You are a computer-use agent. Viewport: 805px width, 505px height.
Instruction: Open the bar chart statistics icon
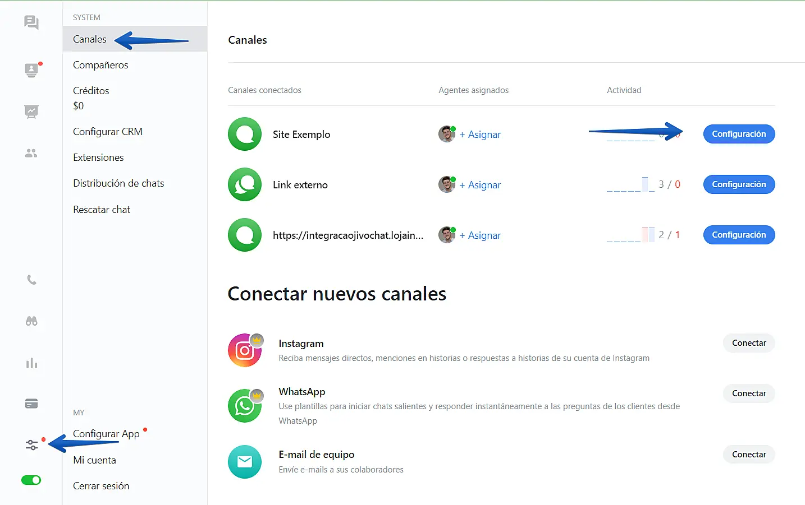point(31,363)
